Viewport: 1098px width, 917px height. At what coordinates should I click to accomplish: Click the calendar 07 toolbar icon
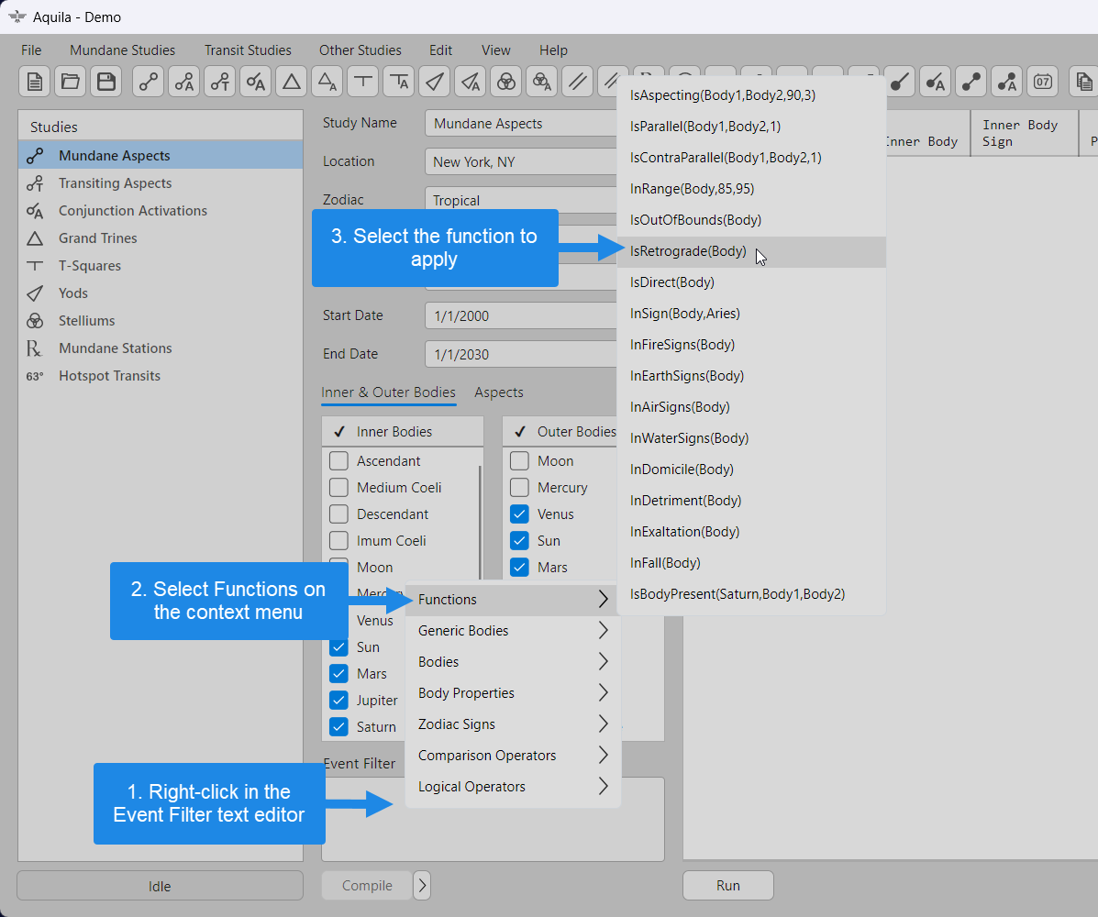tap(1042, 82)
